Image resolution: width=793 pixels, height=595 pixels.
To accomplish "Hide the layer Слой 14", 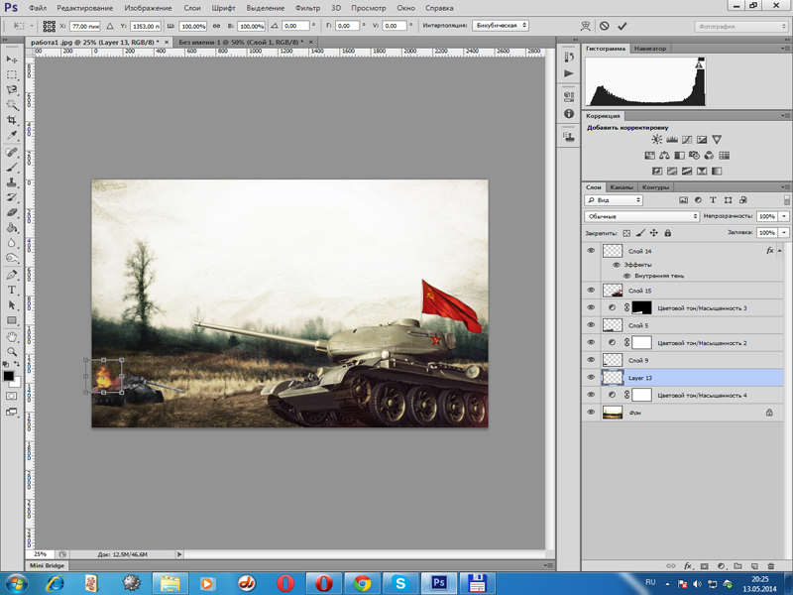I will coord(592,251).
